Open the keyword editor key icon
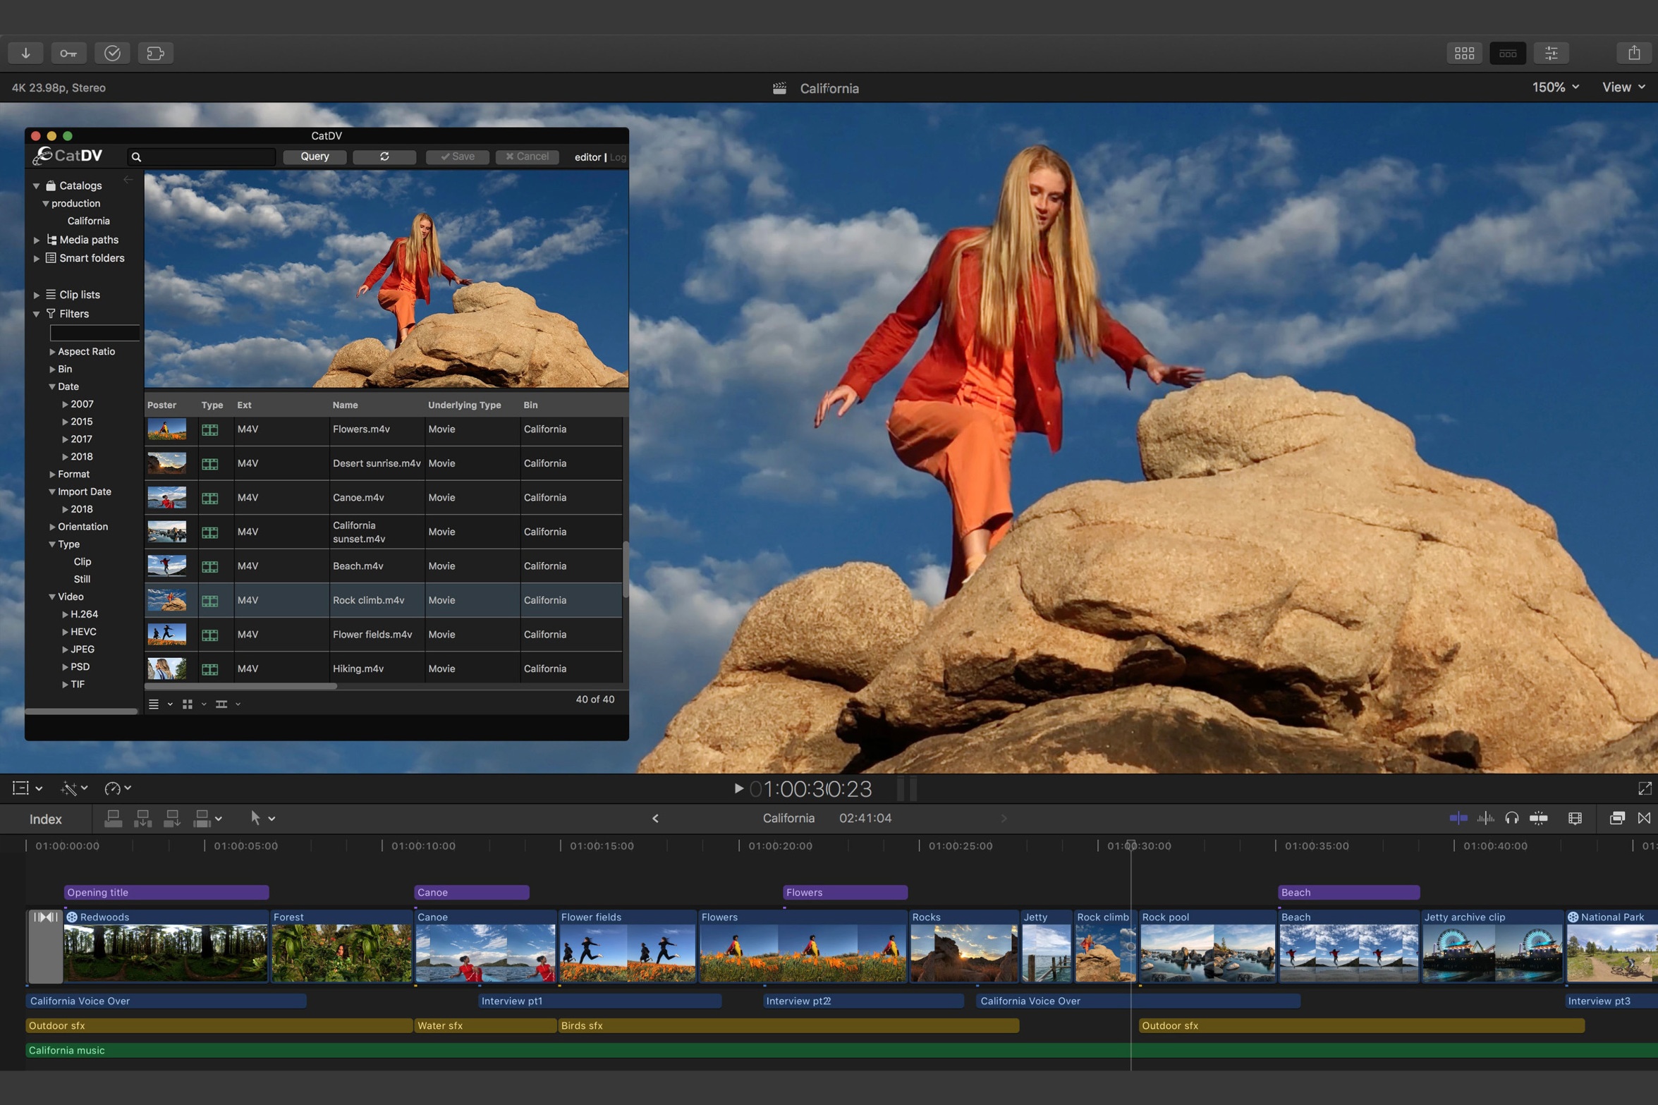 pyautogui.click(x=68, y=53)
